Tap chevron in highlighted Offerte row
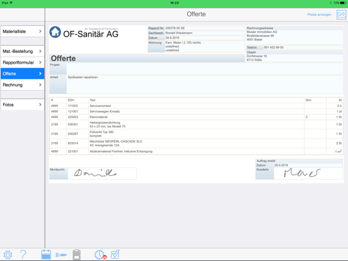The height and width of the screenshot is (261, 348). 40,74
